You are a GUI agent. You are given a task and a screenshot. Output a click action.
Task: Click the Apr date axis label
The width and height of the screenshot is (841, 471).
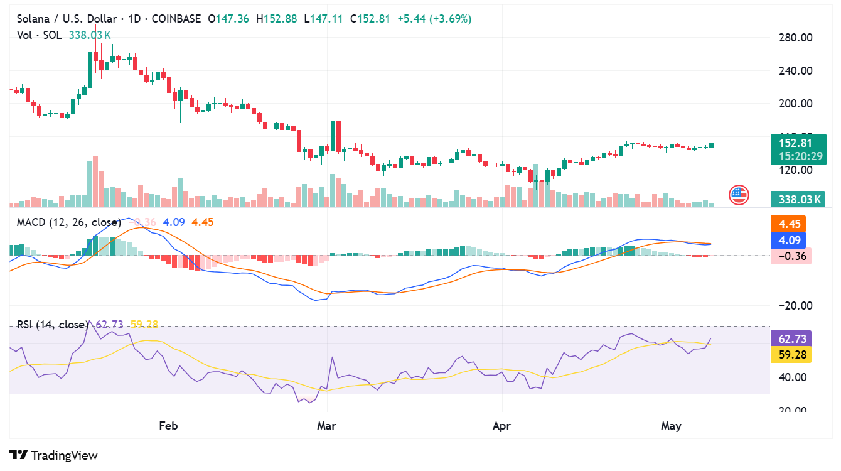click(x=501, y=426)
